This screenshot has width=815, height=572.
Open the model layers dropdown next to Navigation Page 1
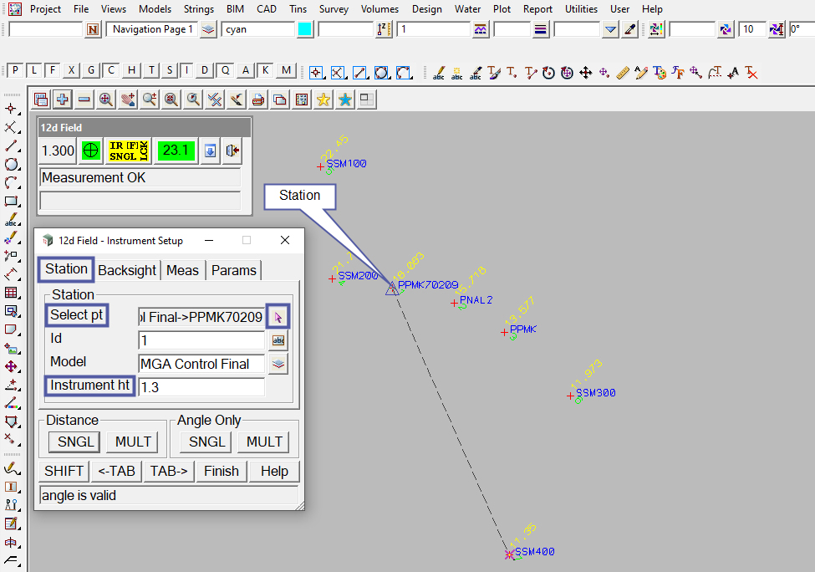pyautogui.click(x=208, y=29)
